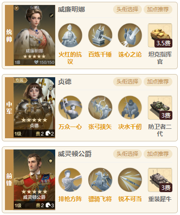The width and height of the screenshot is (180, 215).
Task: Open 头衔选择 for 威廉明娜
Action: [127, 9]
